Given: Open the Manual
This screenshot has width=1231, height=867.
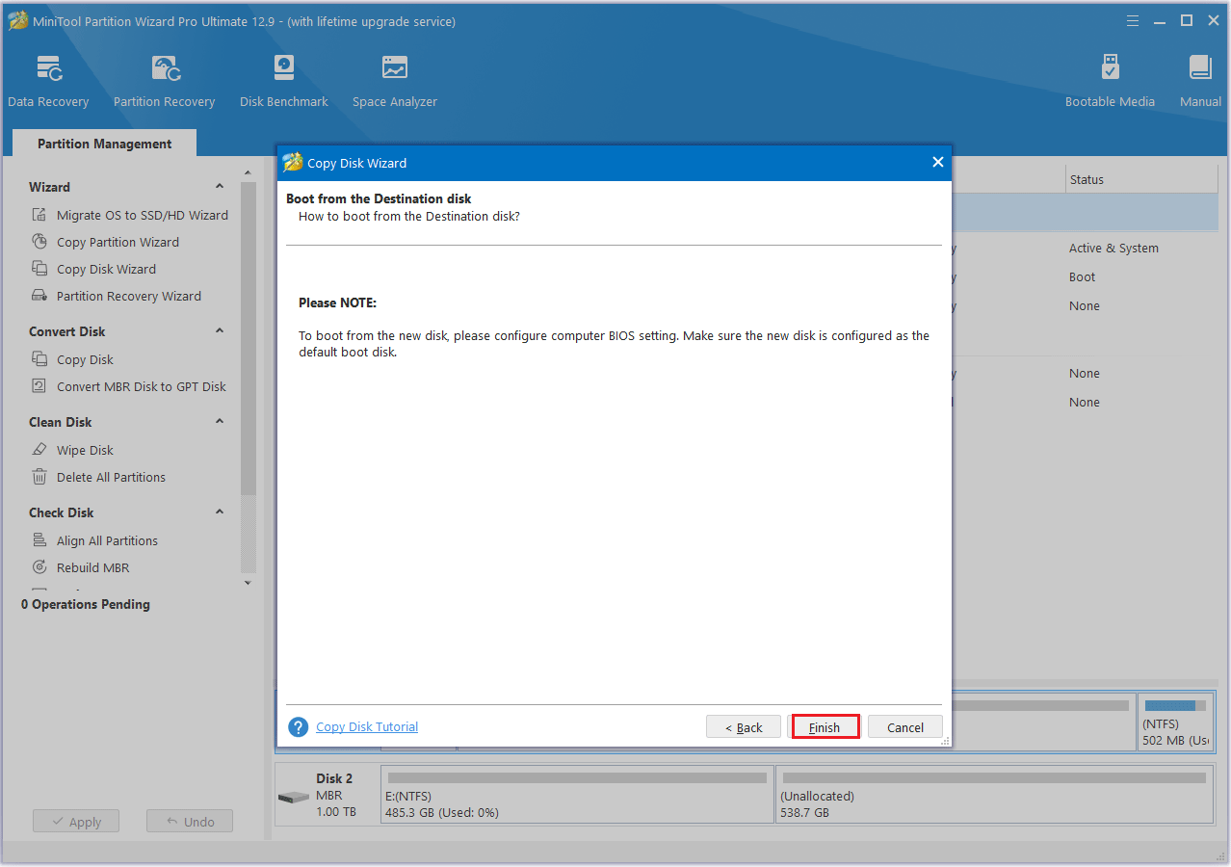Looking at the screenshot, I should pyautogui.click(x=1199, y=79).
